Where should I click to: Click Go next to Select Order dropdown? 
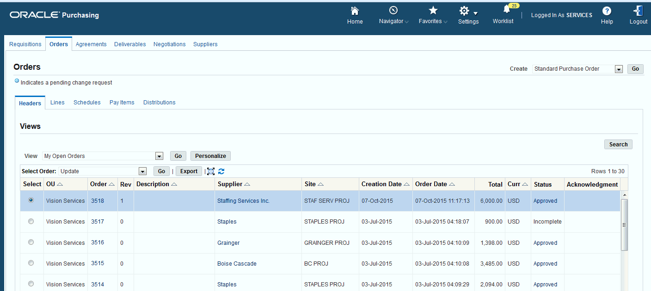click(161, 171)
